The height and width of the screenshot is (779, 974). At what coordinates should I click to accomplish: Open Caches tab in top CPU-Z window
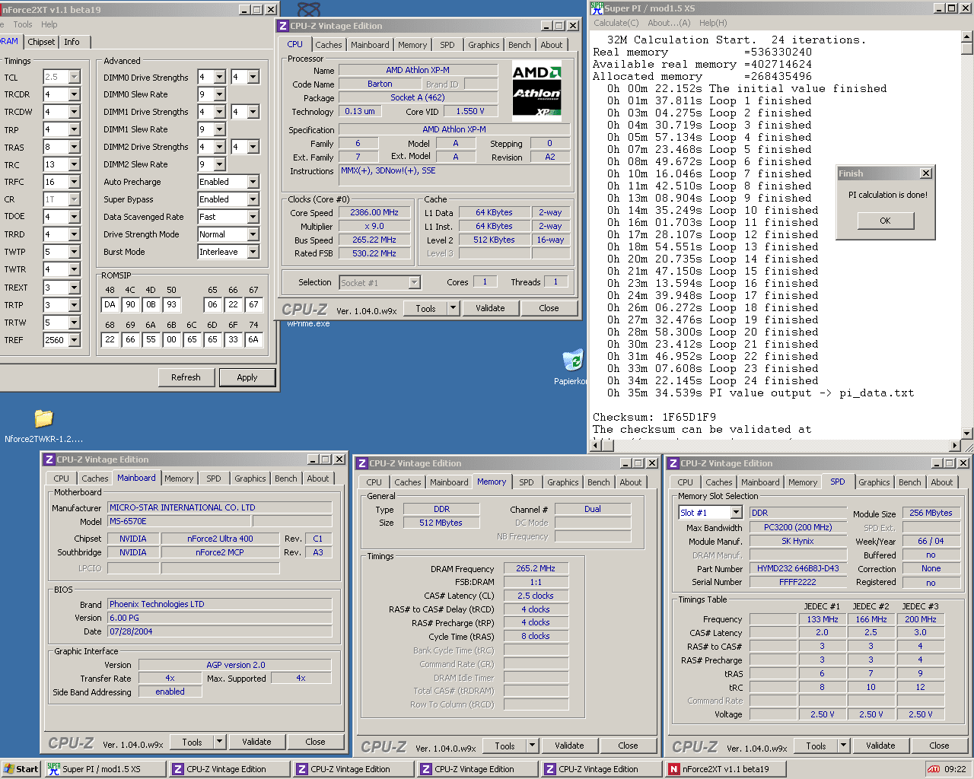[x=329, y=45]
